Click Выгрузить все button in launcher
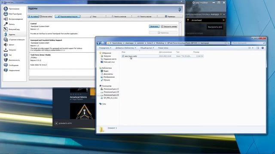The width and height of the screenshot is (275, 154). [215, 27]
